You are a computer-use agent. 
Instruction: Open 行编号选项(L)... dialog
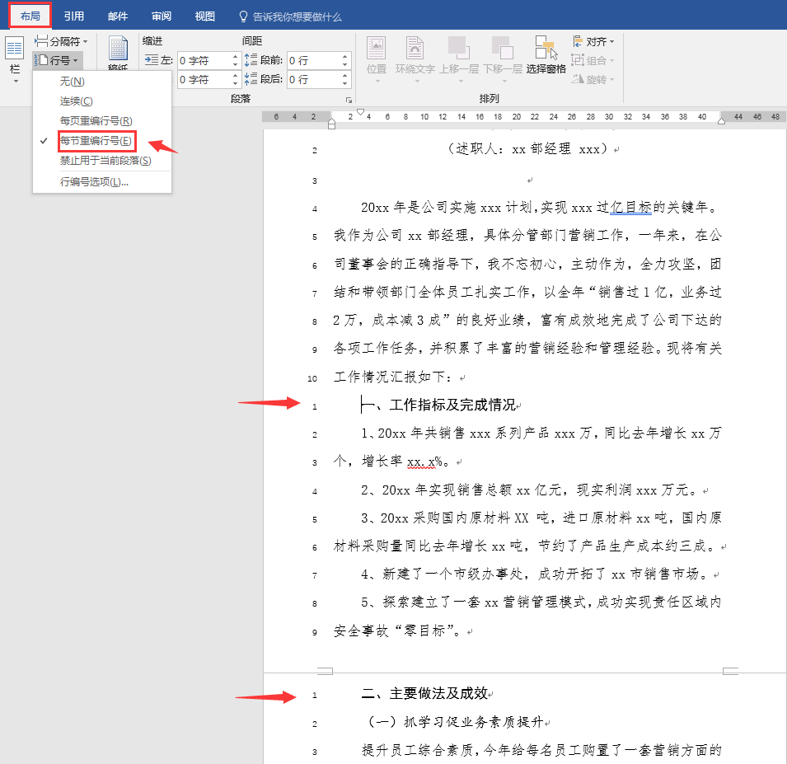pyautogui.click(x=94, y=181)
